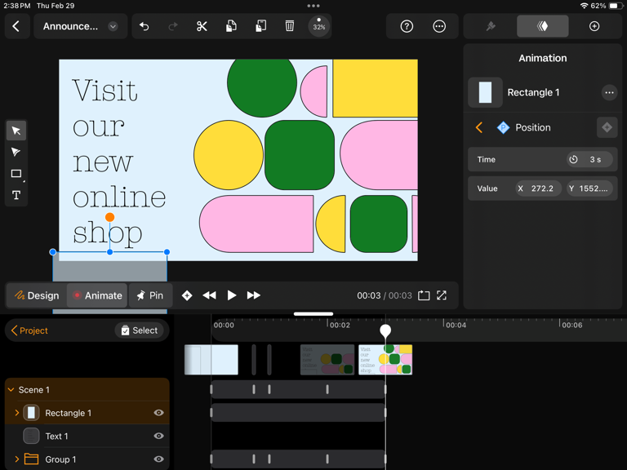
Task: Expand the Group 1 layer
Action: 17,459
